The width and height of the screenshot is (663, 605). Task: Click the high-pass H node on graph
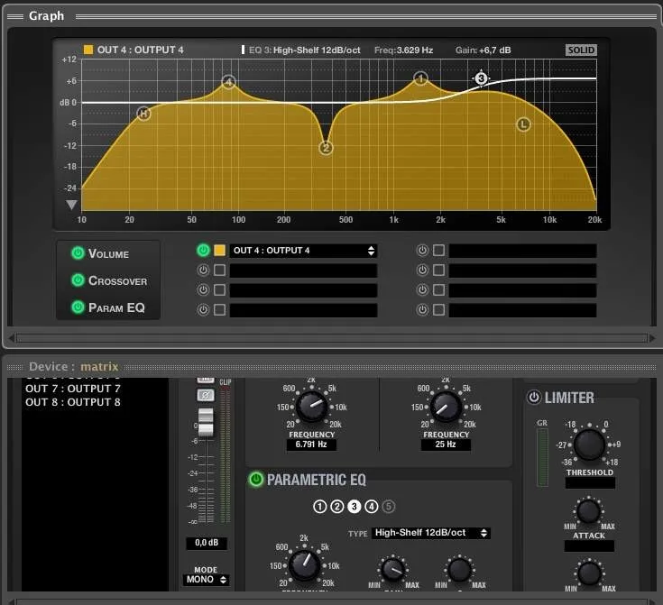143,114
